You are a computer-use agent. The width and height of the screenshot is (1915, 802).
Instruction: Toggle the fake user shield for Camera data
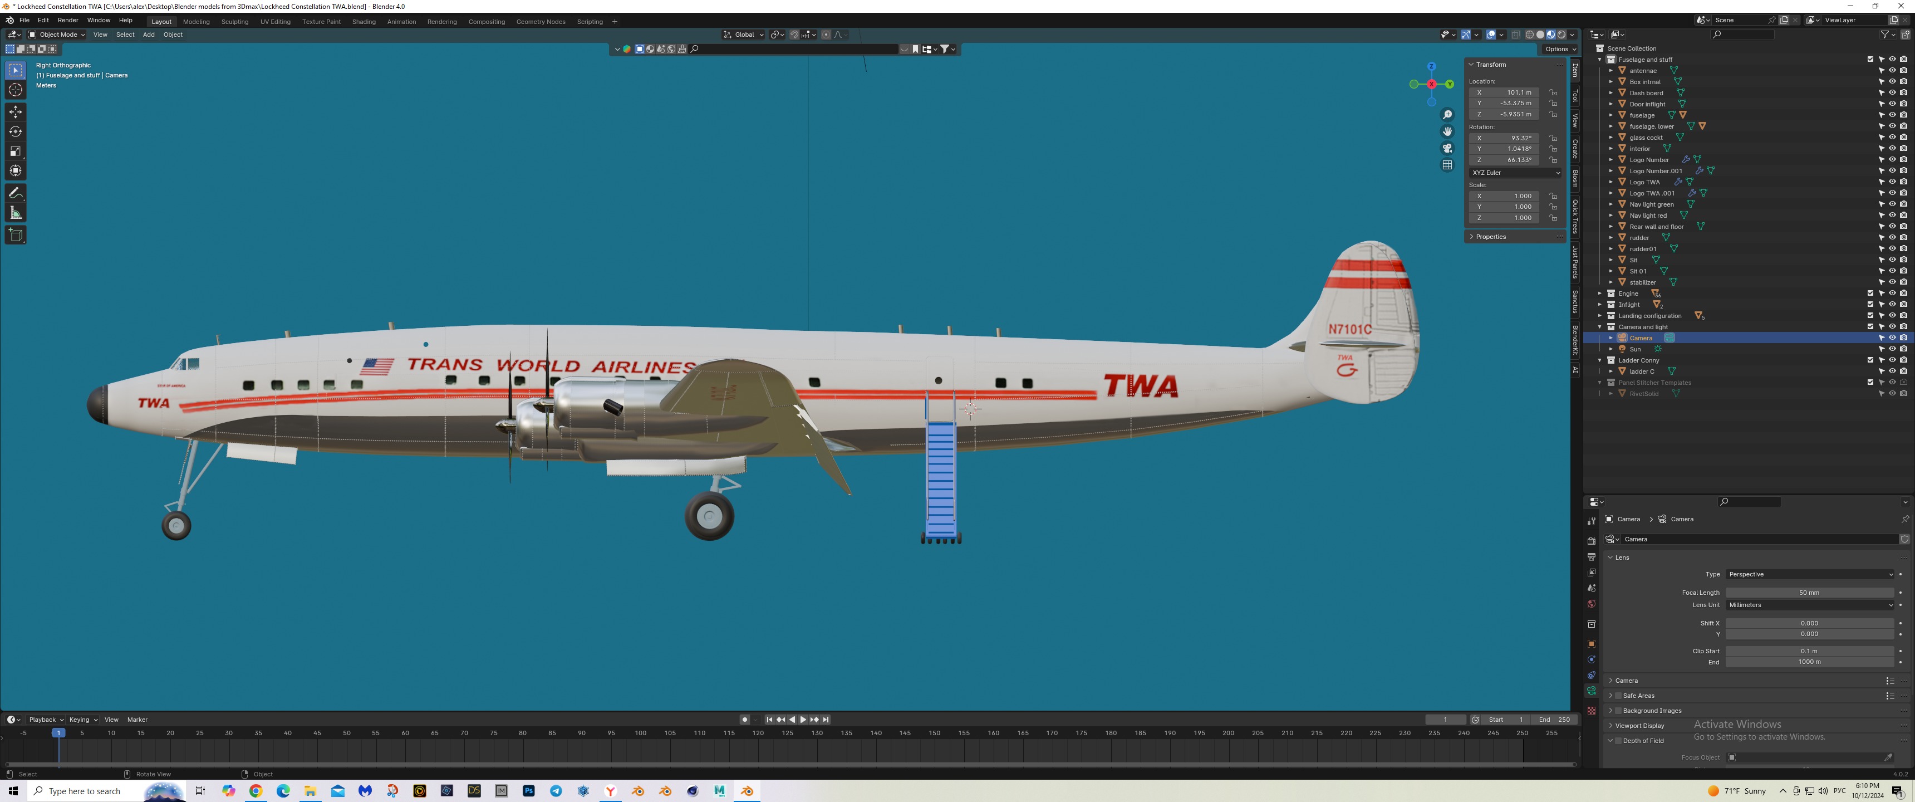pos(1904,539)
